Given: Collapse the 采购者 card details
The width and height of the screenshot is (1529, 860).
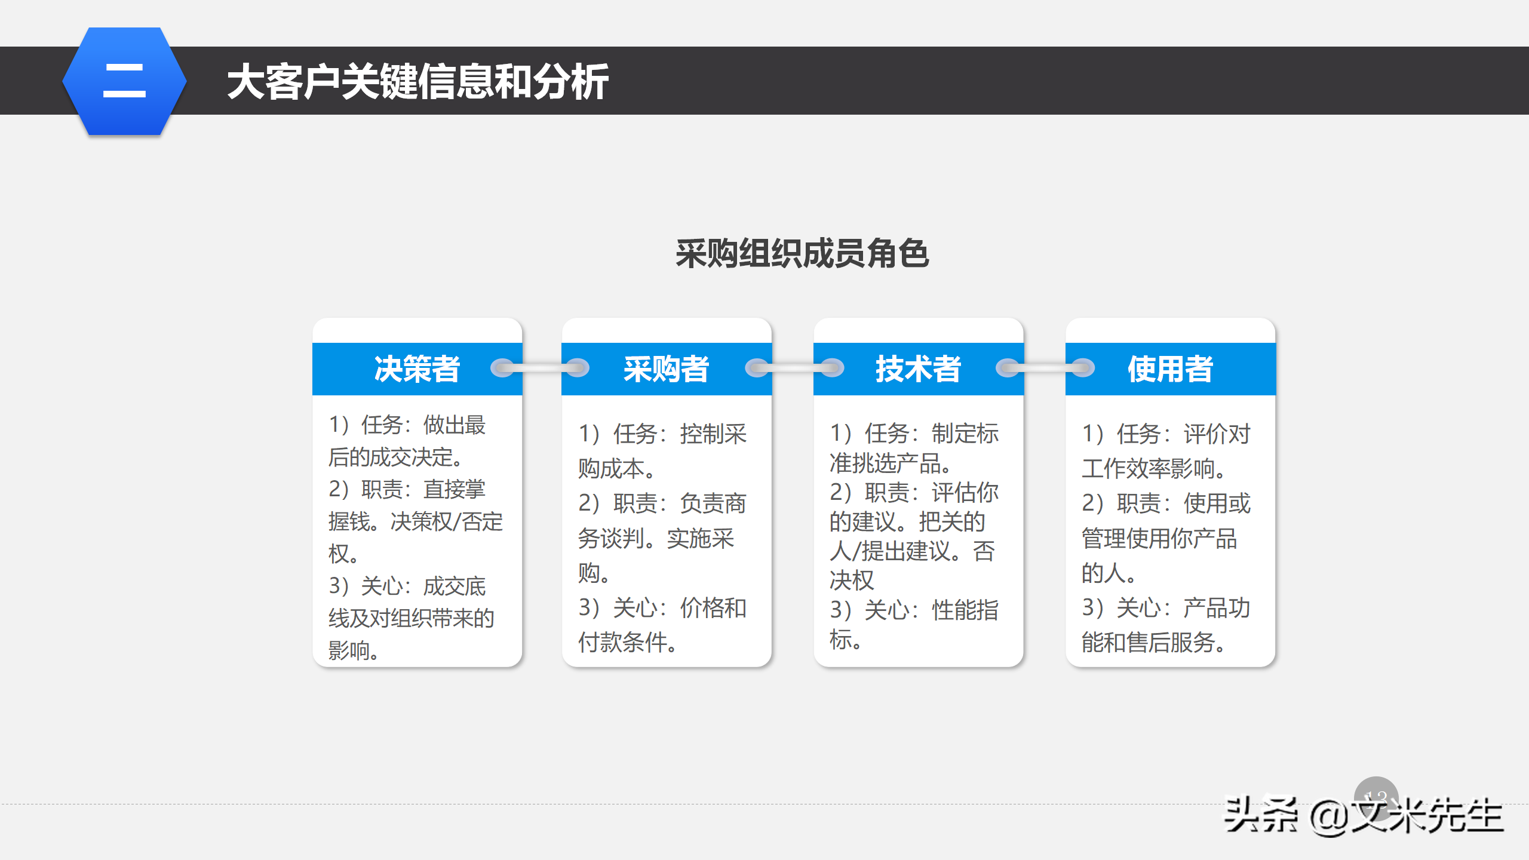Looking at the screenshot, I should click(x=666, y=537).
